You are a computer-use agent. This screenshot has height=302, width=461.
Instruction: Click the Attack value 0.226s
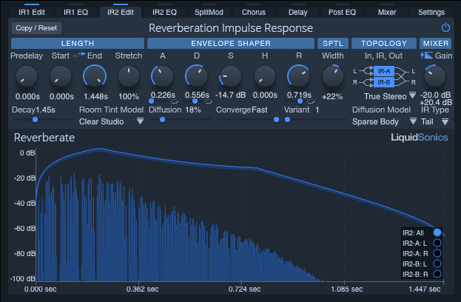[x=163, y=95]
